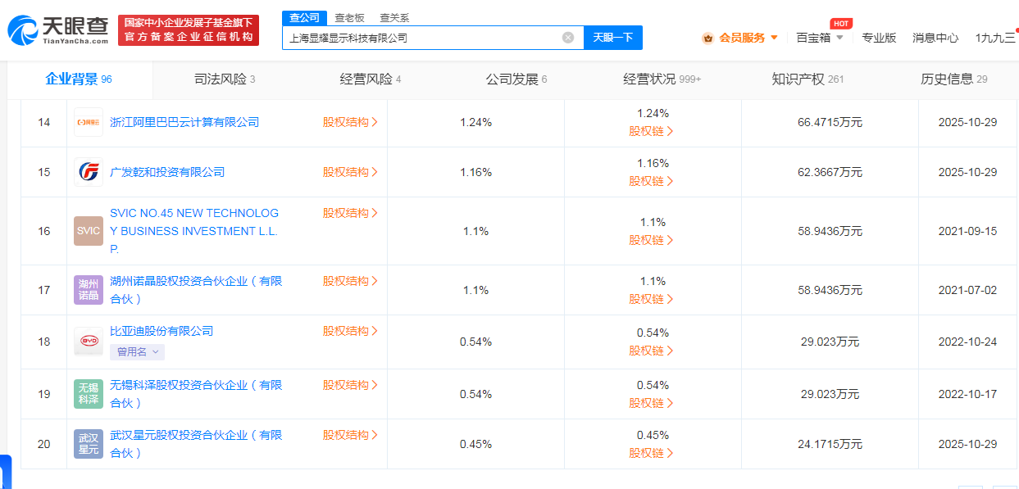The height and width of the screenshot is (489, 1019).
Task: Open 股权结构 for 无锡科泽
Action: click(350, 385)
